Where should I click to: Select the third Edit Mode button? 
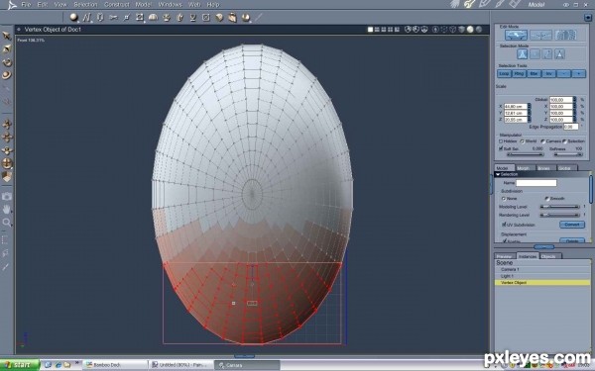[565, 36]
